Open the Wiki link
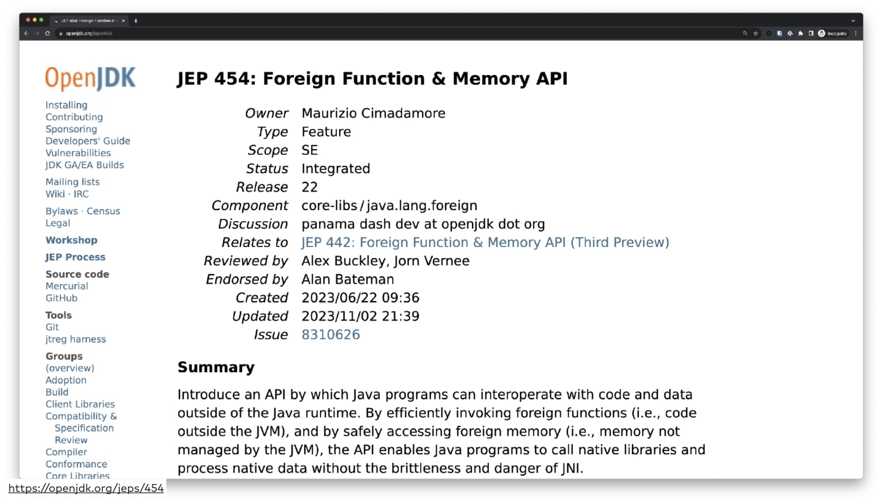 coord(55,194)
